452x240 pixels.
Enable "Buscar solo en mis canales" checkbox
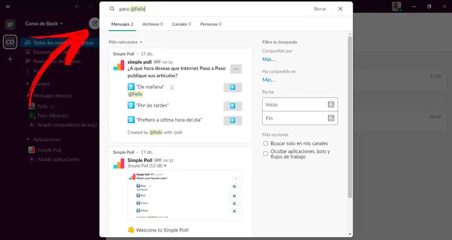pos(266,143)
